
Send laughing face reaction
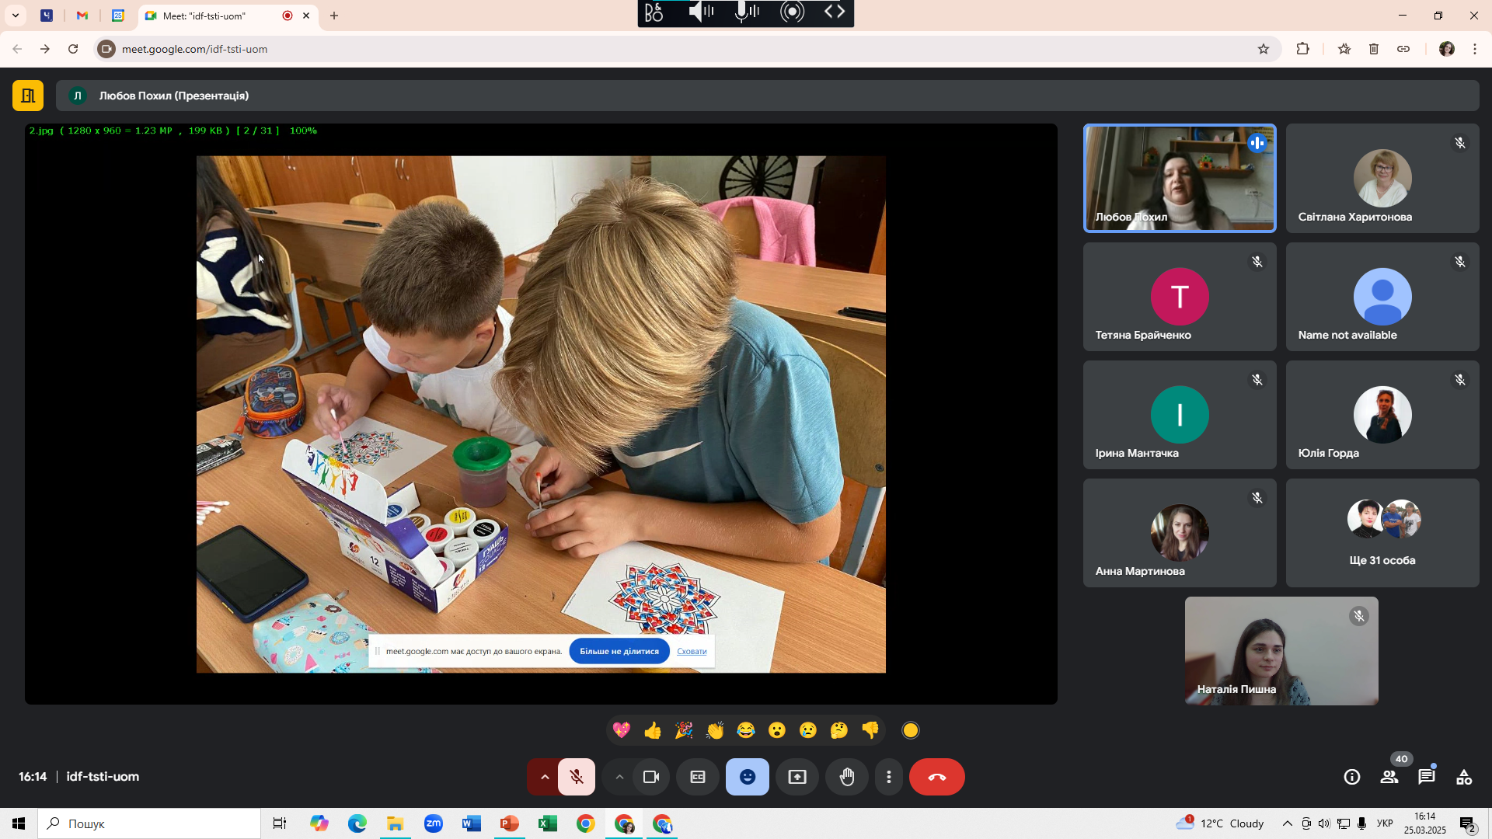click(746, 730)
